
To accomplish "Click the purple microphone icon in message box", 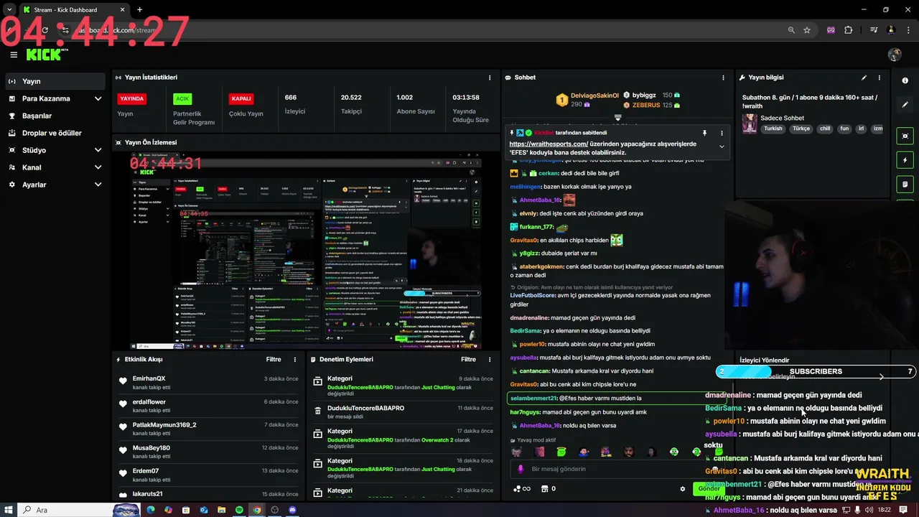I will click(521, 469).
